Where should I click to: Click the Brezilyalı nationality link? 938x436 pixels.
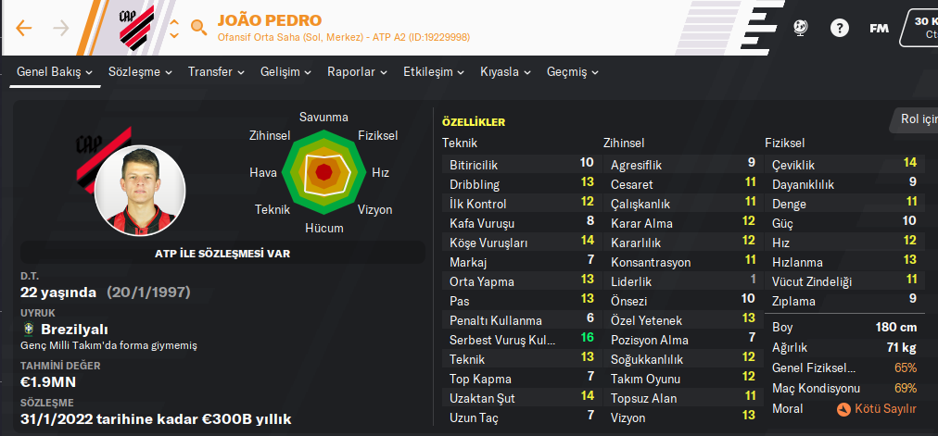click(x=74, y=330)
